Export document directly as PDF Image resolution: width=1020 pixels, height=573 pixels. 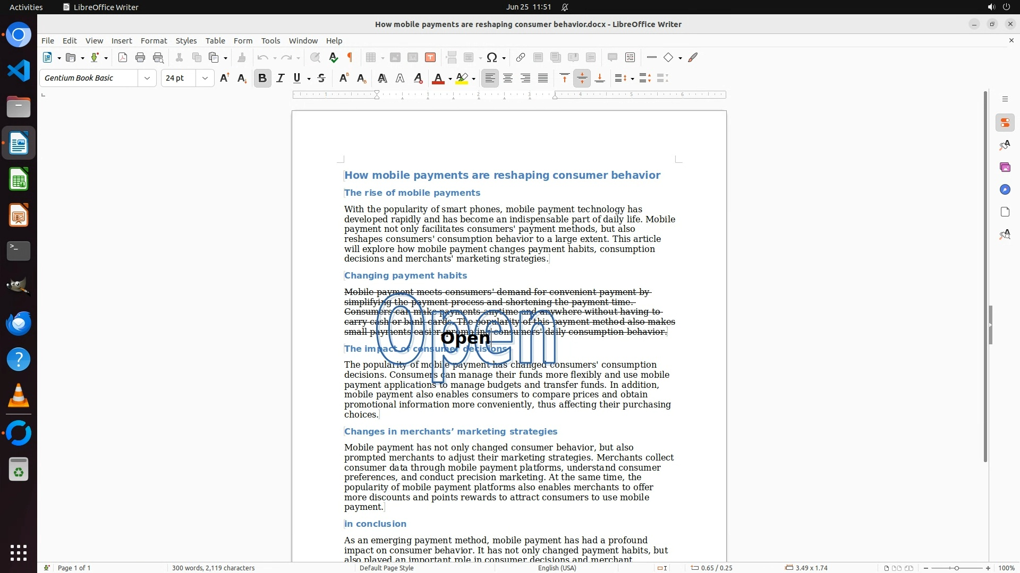(123, 58)
